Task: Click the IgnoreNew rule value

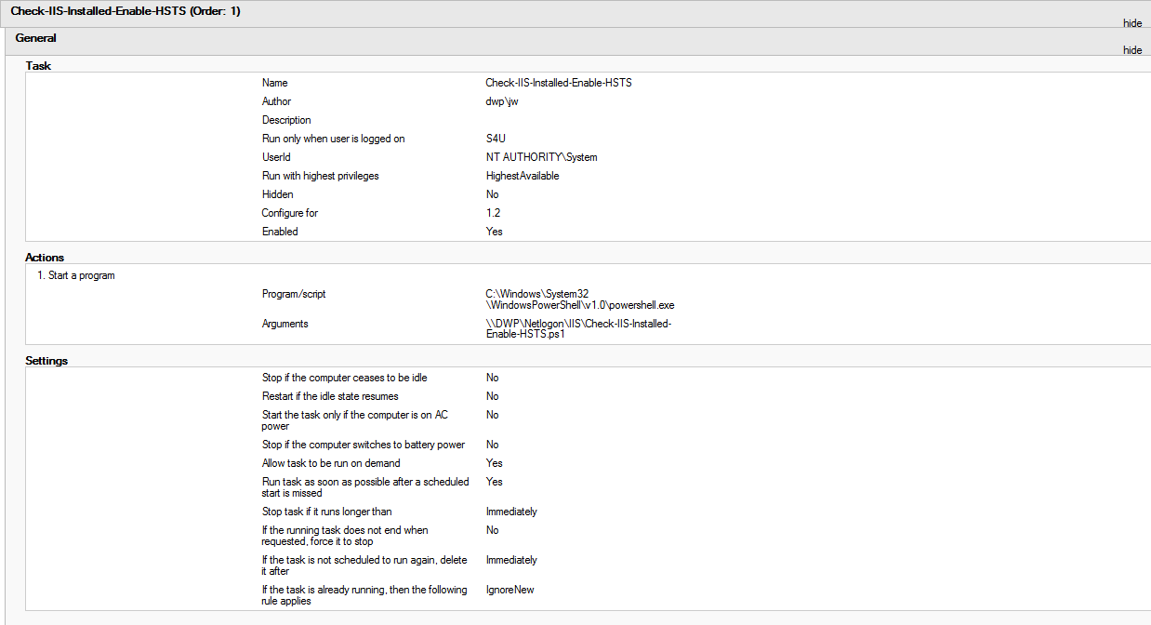Action: tap(509, 590)
